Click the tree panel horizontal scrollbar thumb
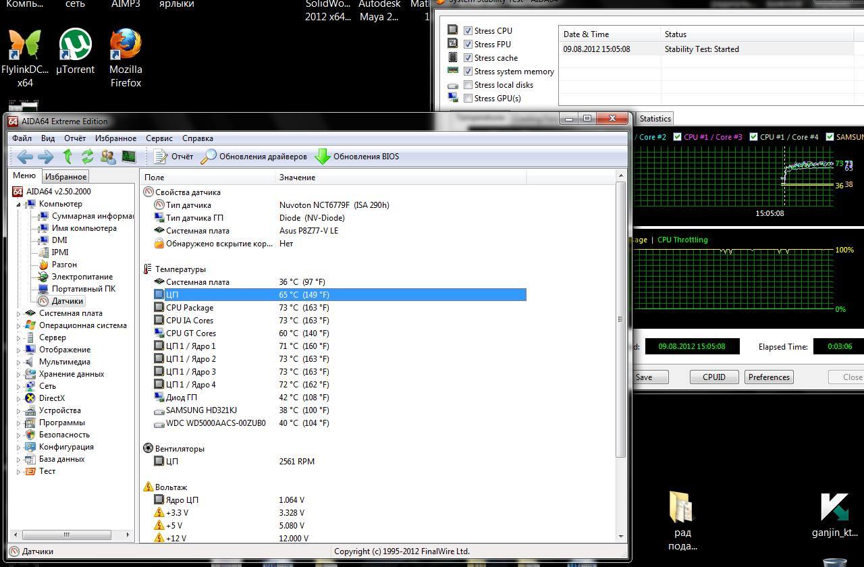Screen dimensions: 864x567 (67, 535)
